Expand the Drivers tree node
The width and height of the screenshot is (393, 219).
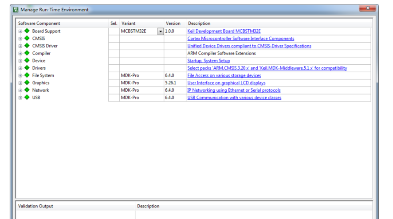tap(20, 68)
